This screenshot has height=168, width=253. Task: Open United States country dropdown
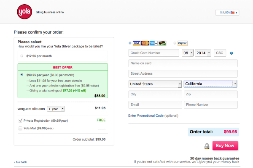tap(155, 84)
